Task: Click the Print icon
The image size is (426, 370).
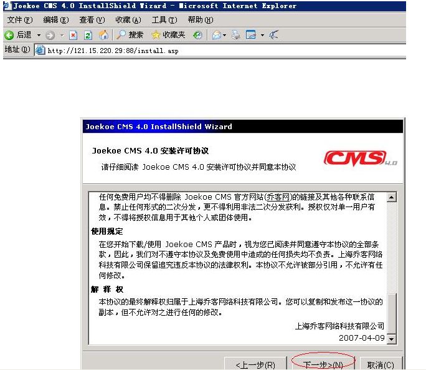Action: point(235,35)
